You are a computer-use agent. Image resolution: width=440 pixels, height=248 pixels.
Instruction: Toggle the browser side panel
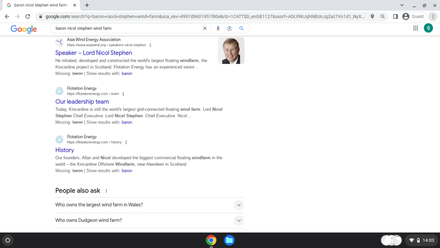click(x=396, y=17)
